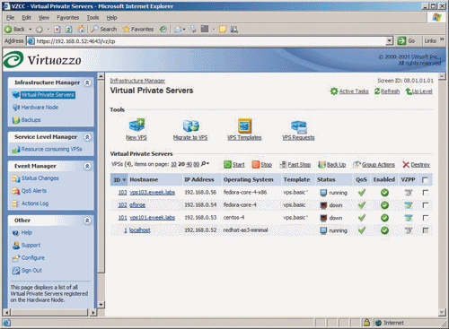Click the VZPP icon for VPS 103
Viewport: 449px width, 329px height.
409,193
